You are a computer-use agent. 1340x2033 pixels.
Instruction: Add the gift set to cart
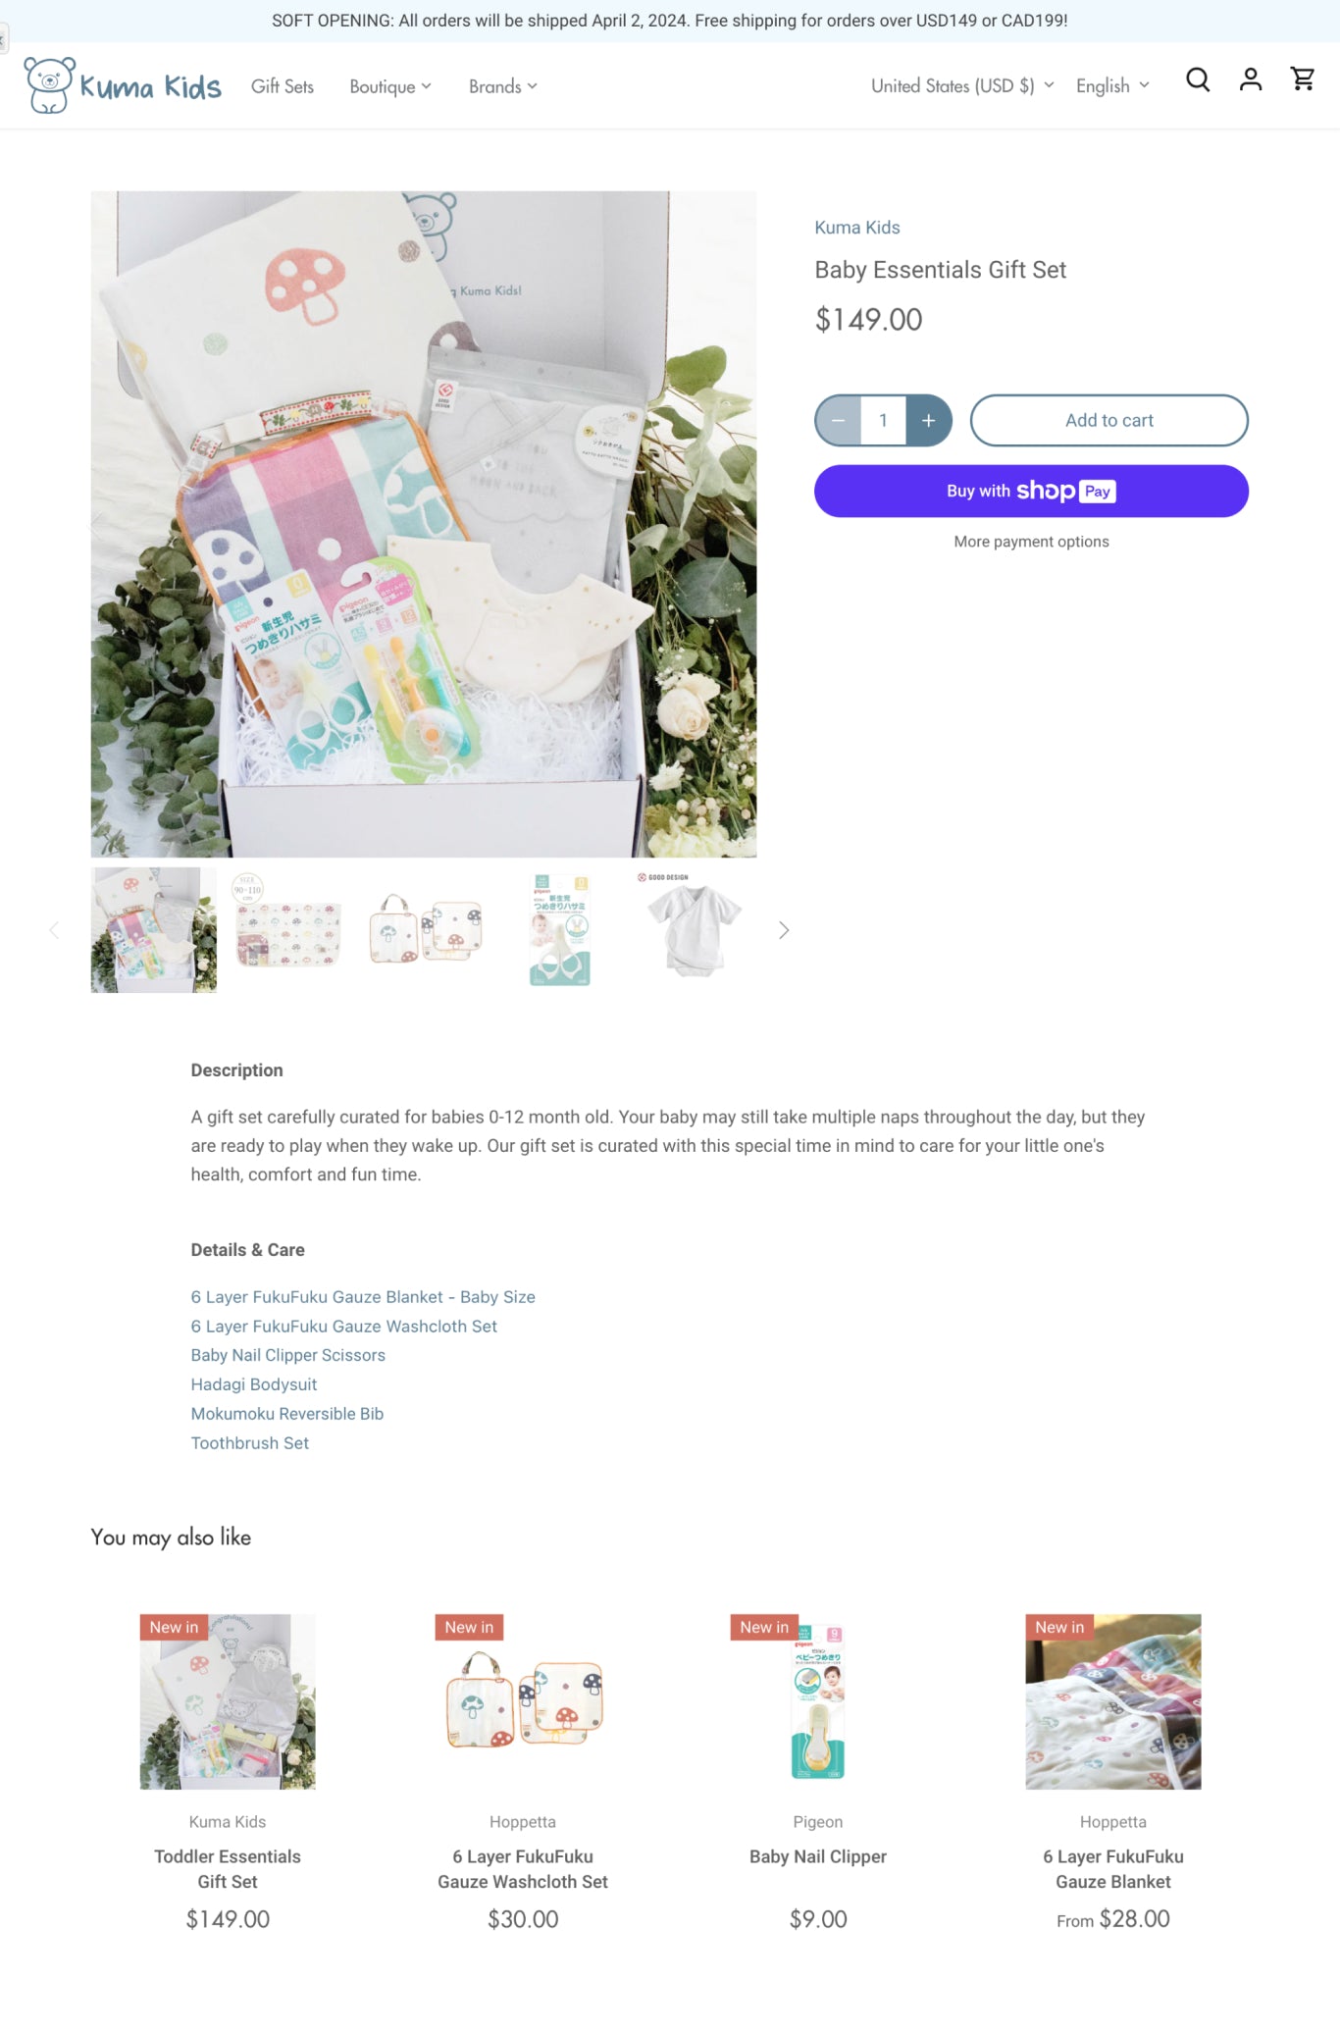point(1108,420)
